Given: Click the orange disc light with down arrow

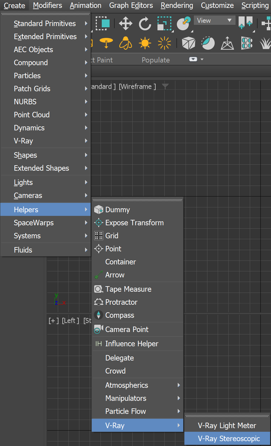Looking at the screenshot, I should click(x=106, y=43).
